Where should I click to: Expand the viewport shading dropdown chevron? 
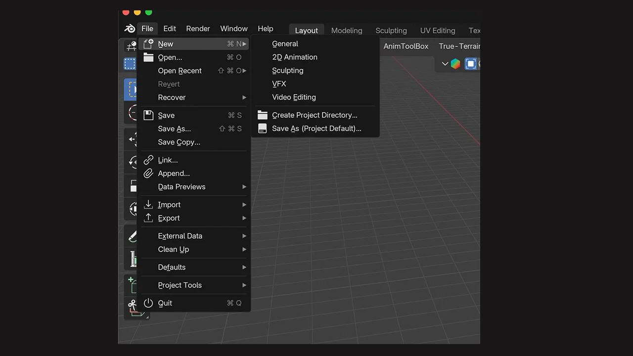tap(445, 63)
